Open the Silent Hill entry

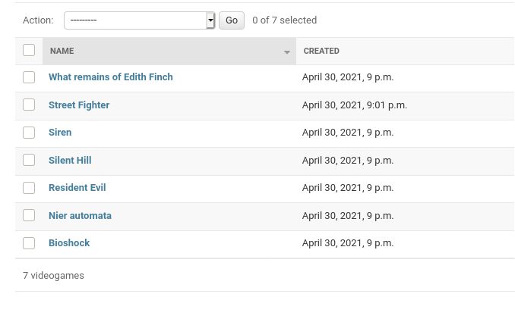70,161
